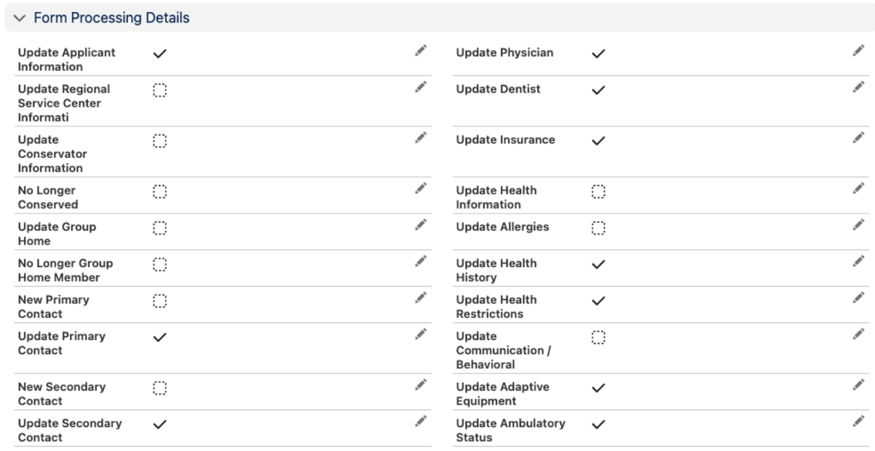The image size is (875, 451).
Task: Click pencil beside Update Communication / Behavioral
Action: (858, 334)
